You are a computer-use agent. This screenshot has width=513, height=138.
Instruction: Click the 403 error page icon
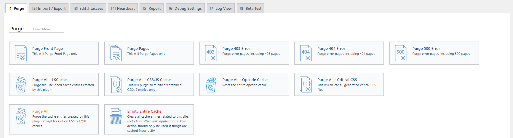211,53
